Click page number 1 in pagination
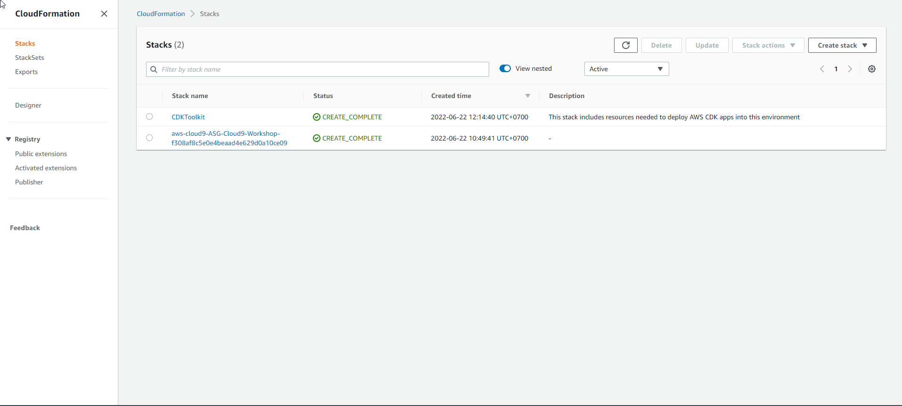The width and height of the screenshot is (902, 406). point(836,69)
